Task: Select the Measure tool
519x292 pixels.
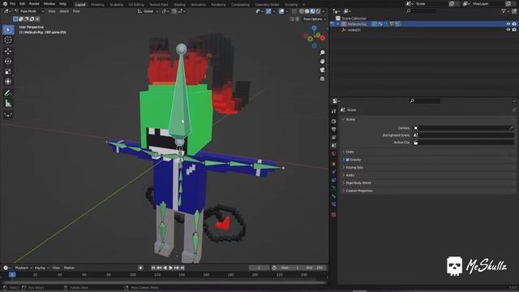Action: click(x=8, y=104)
